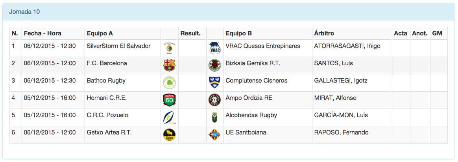Click the F.C. Barcelona crest

169,65
